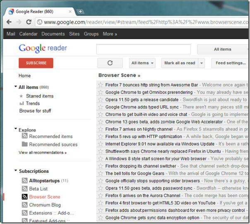Image resolution: width=250 pixels, height=224 pixels.
Task: Star 'Firefox 6 arrives on the Aurora'
Action: [x=101, y=196]
